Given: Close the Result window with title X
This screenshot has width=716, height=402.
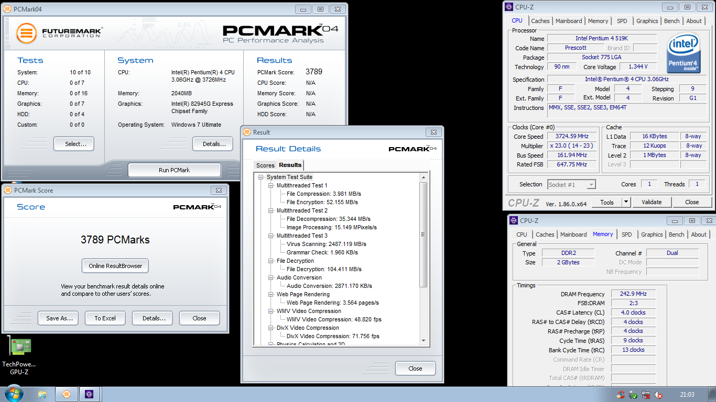Looking at the screenshot, I should tap(433, 132).
